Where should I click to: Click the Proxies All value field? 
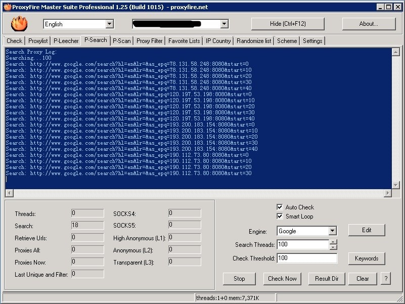coord(87,249)
